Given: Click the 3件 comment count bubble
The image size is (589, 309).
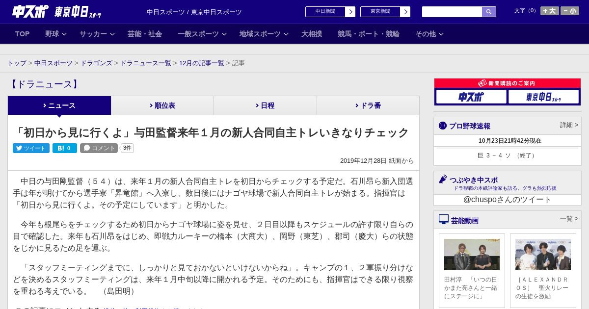Looking at the screenshot, I should click(127, 148).
